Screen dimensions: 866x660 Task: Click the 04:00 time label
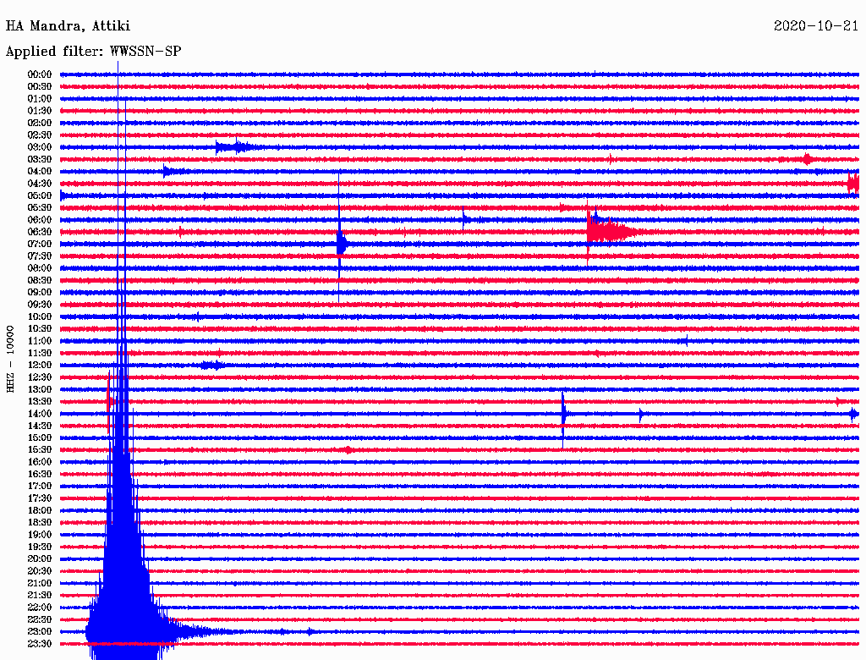(x=40, y=172)
